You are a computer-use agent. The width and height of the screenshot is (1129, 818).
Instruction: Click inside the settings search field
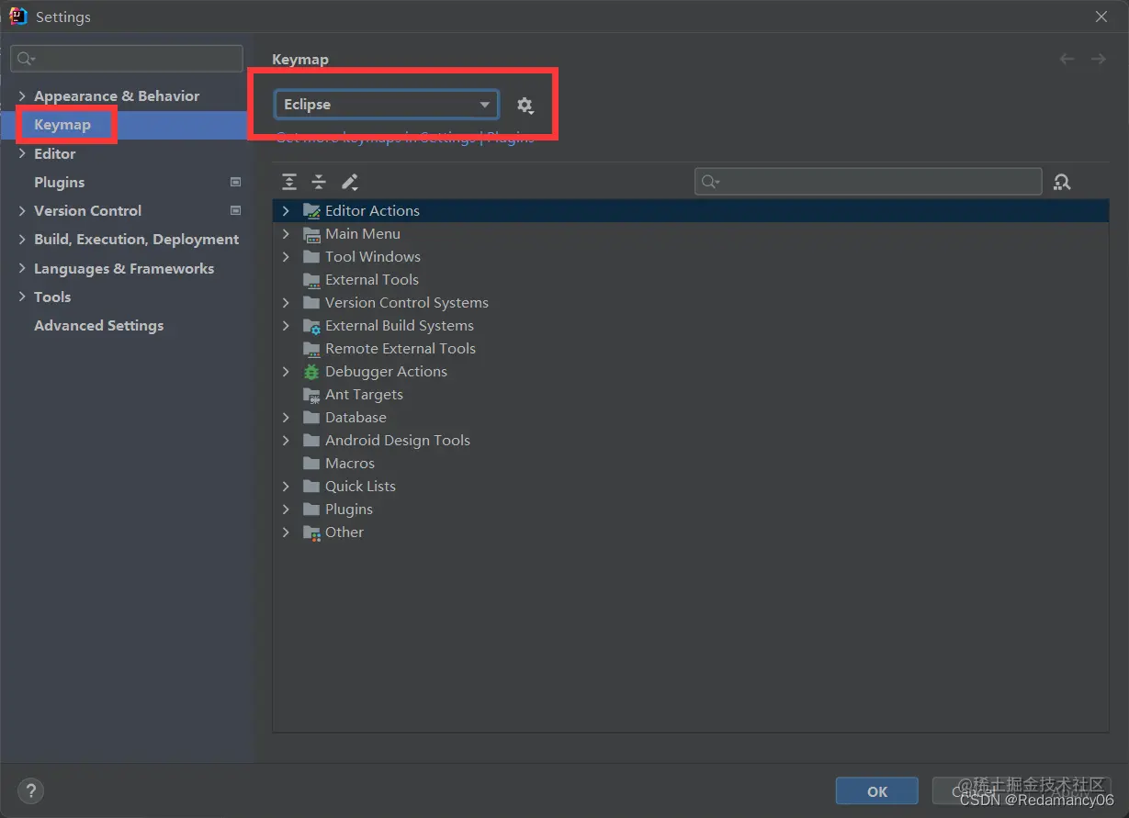(127, 59)
